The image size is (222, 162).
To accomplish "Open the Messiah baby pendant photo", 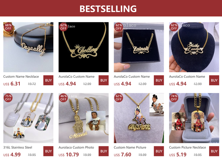I will [84, 118].
